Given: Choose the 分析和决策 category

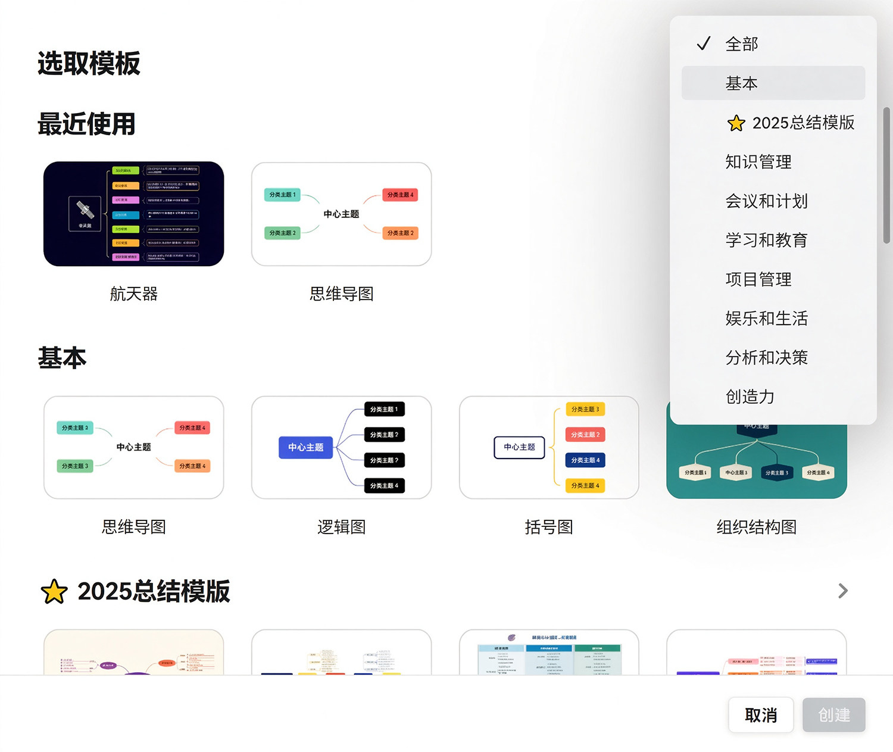Looking at the screenshot, I should pos(773,357).
